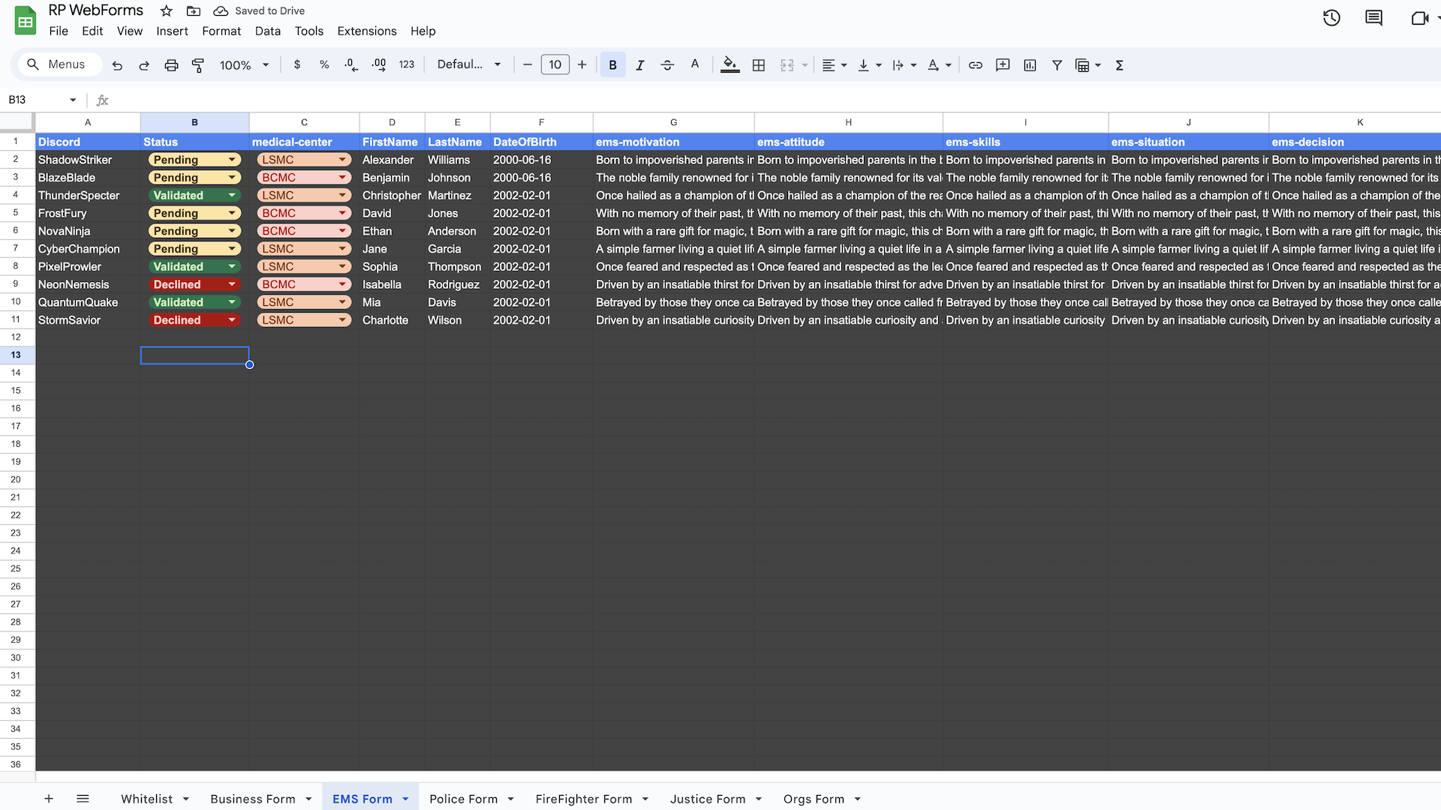Open the borders tool
Viewport: 1441px width, 810px height.
[759, 65]
